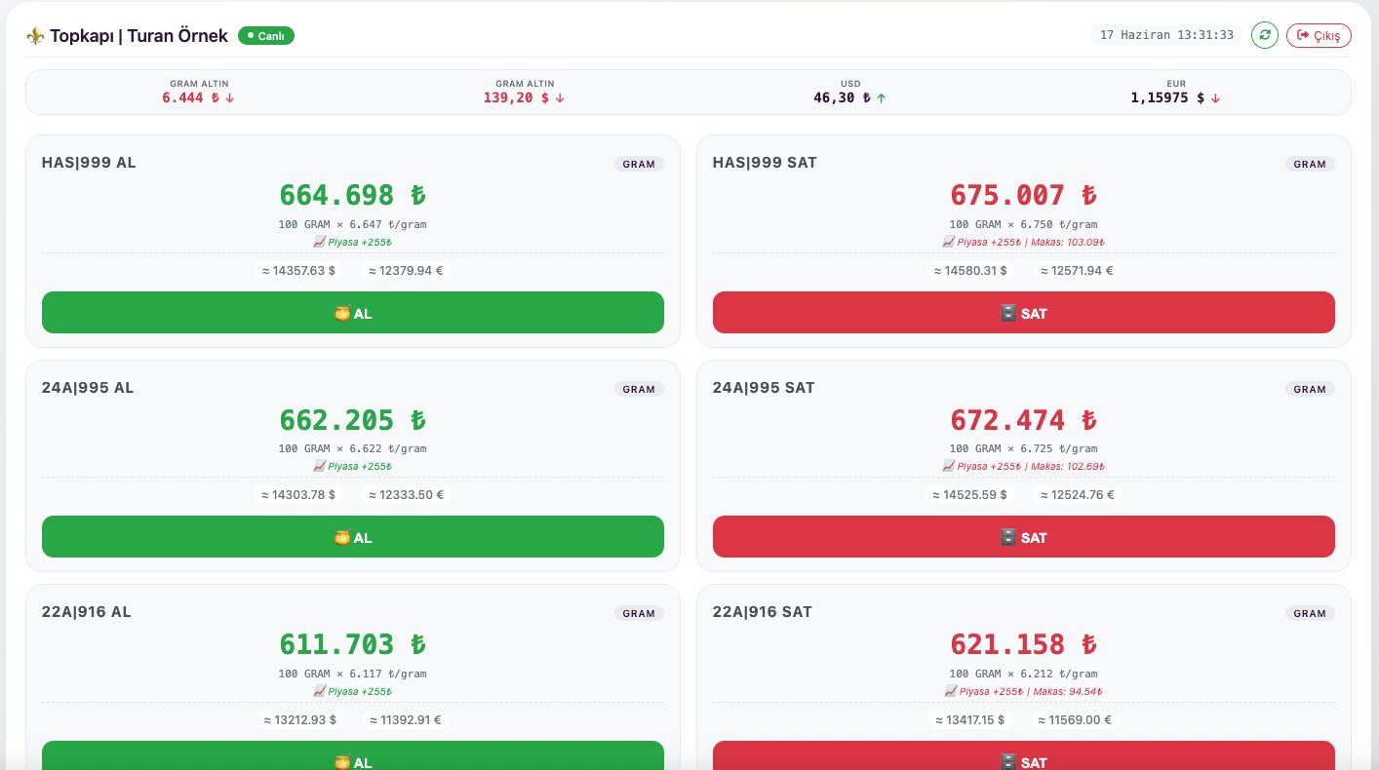This screenshot has height=770, width=1379.
Task: Click the 22A|916 AL buy button
Action: point(353,755)
